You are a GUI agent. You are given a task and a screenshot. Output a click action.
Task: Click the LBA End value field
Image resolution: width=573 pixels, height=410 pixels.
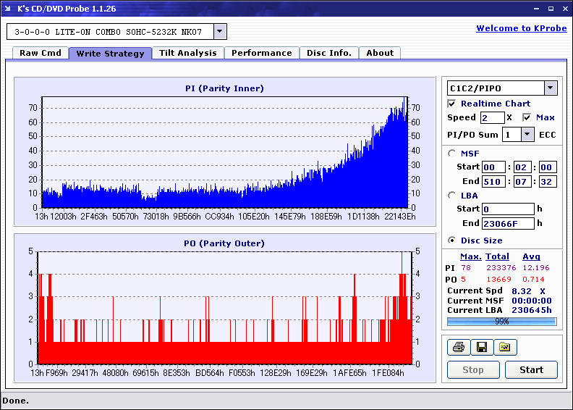point(508,223)
